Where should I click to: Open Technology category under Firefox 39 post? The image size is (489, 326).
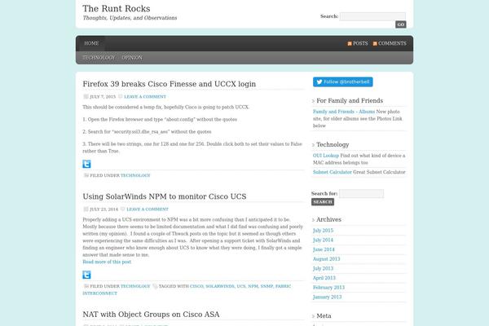[135, 175]
